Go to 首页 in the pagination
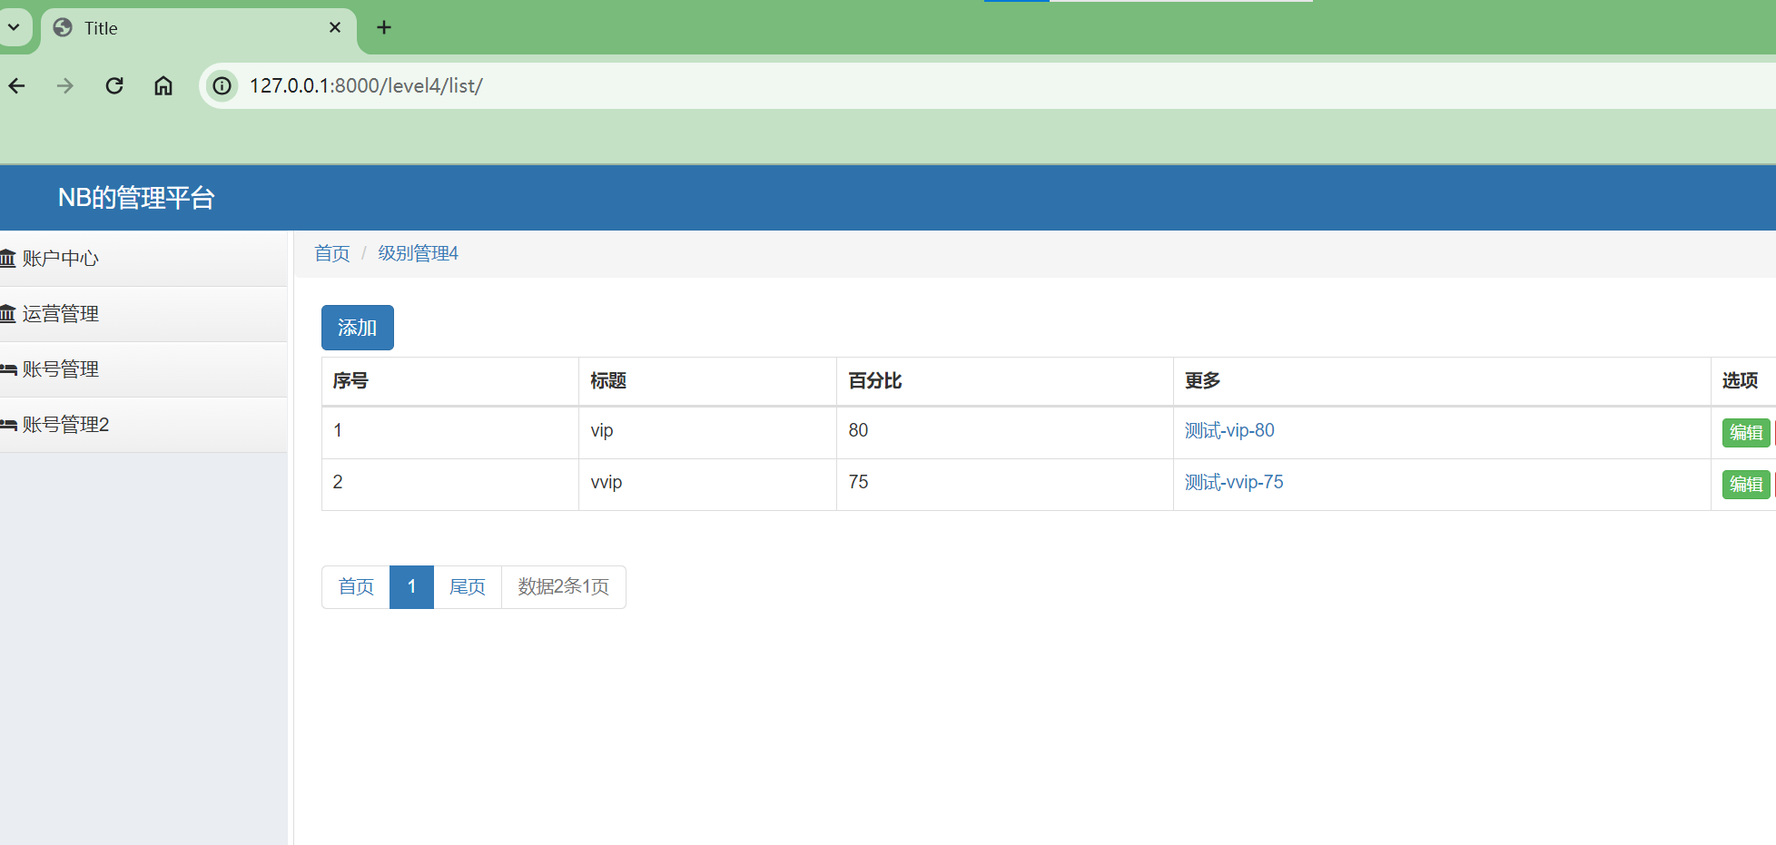1776x845 pixels. pyautogui.click(x=356, y=587)
